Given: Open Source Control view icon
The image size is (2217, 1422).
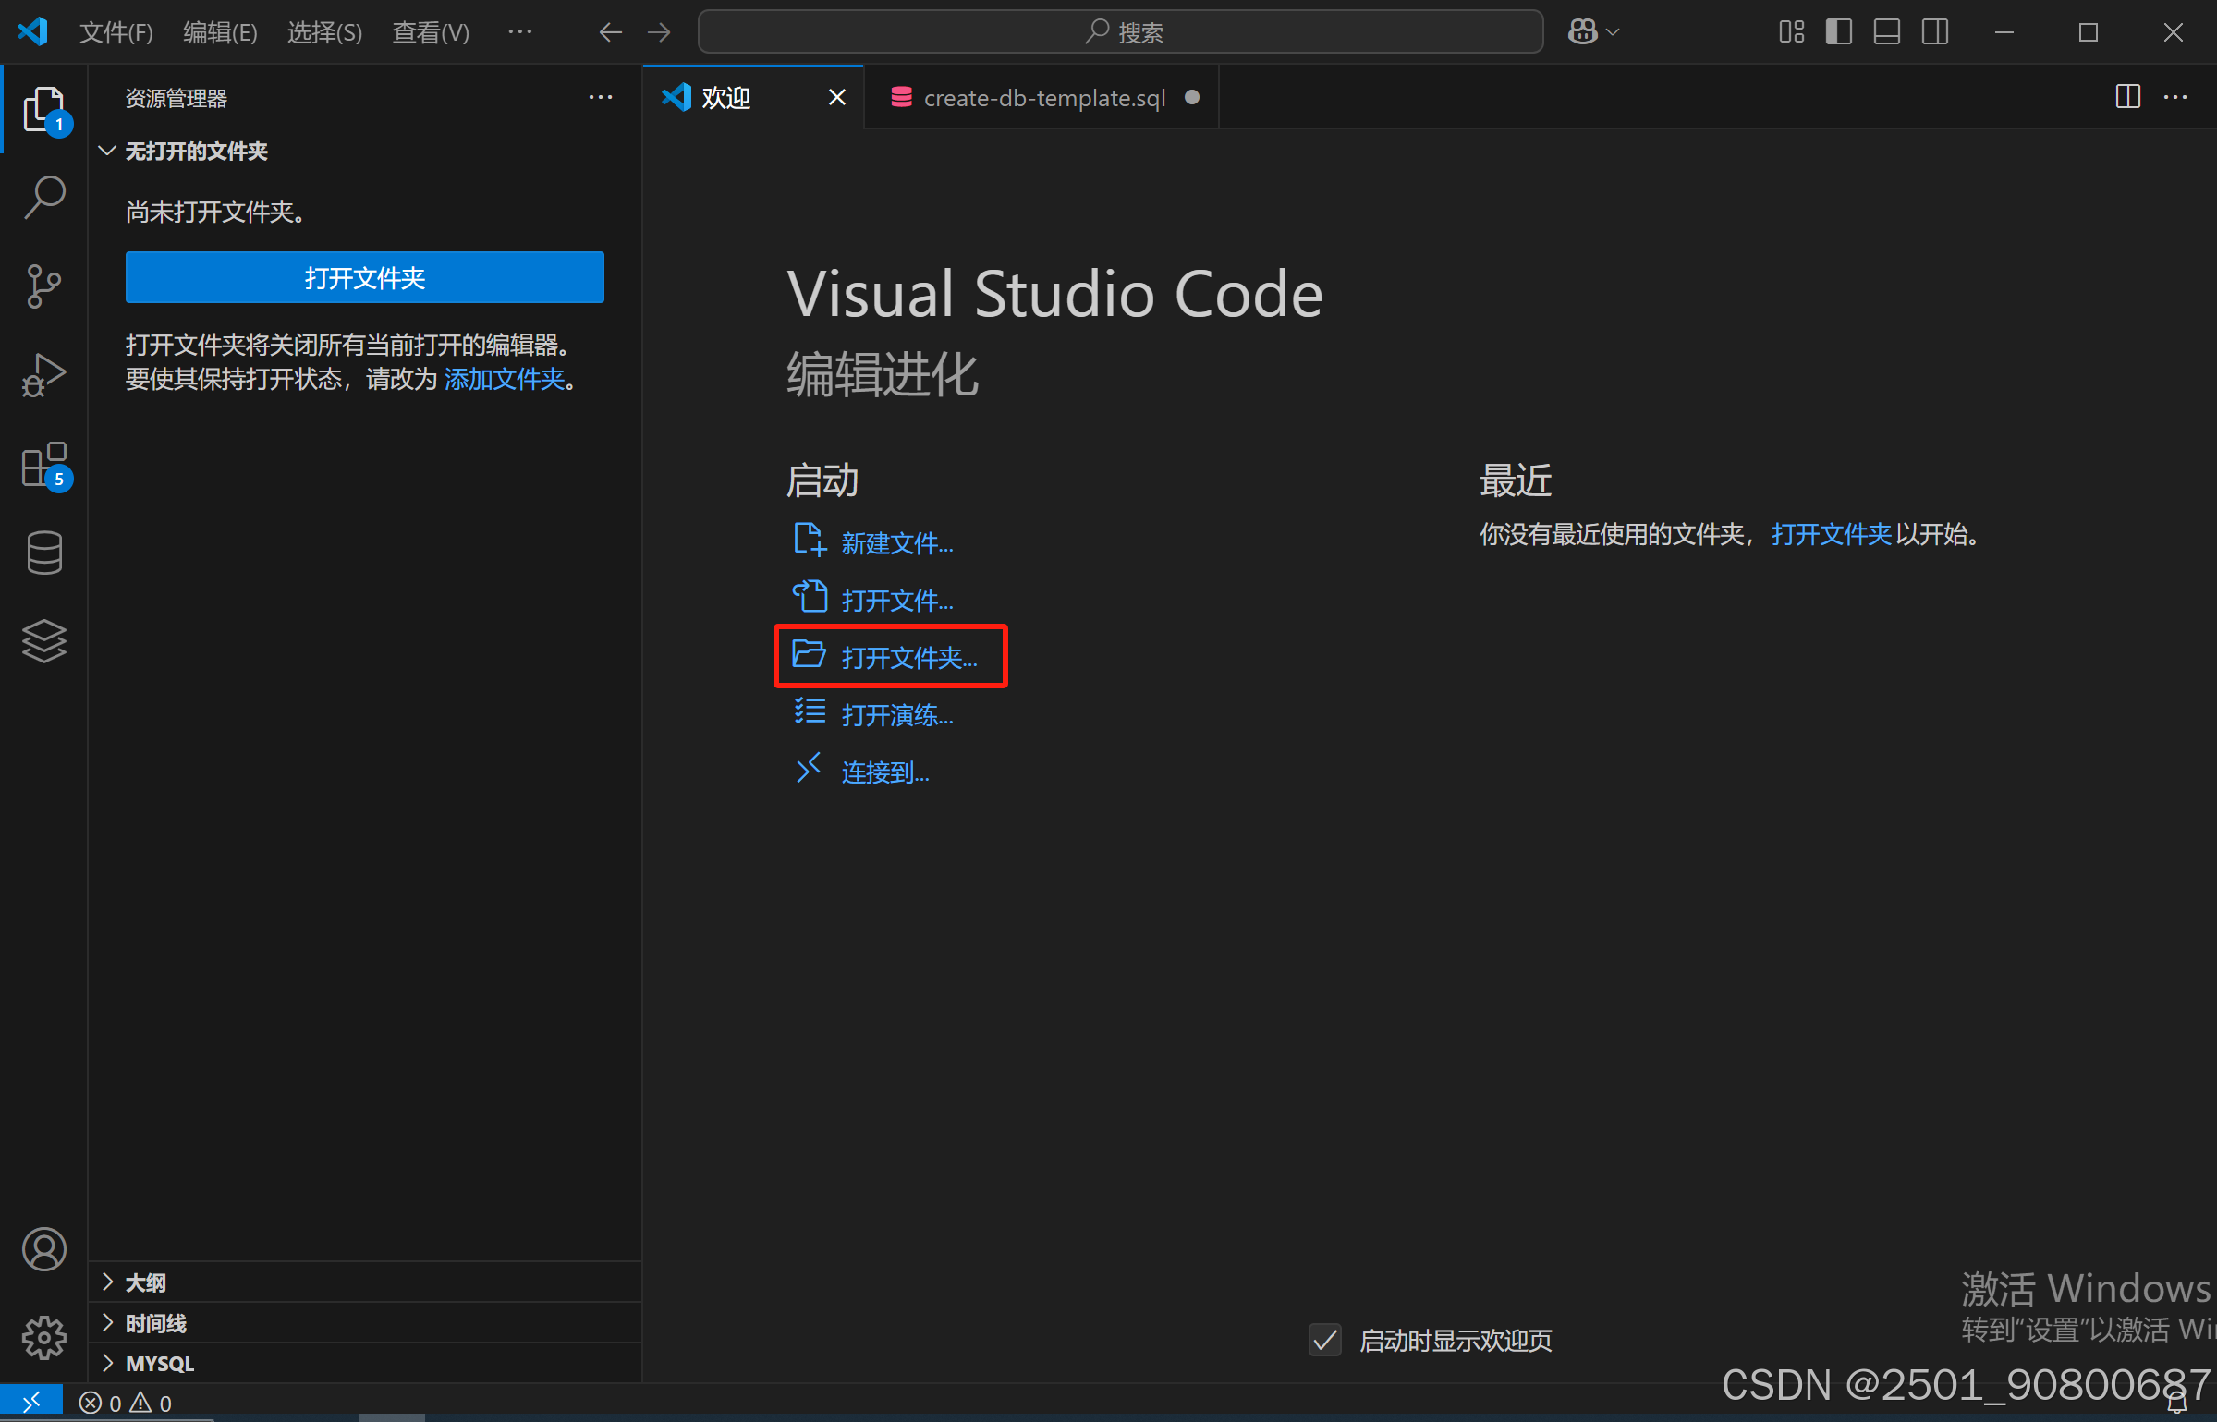Looking at the screenshot, I should coord(43,286).
